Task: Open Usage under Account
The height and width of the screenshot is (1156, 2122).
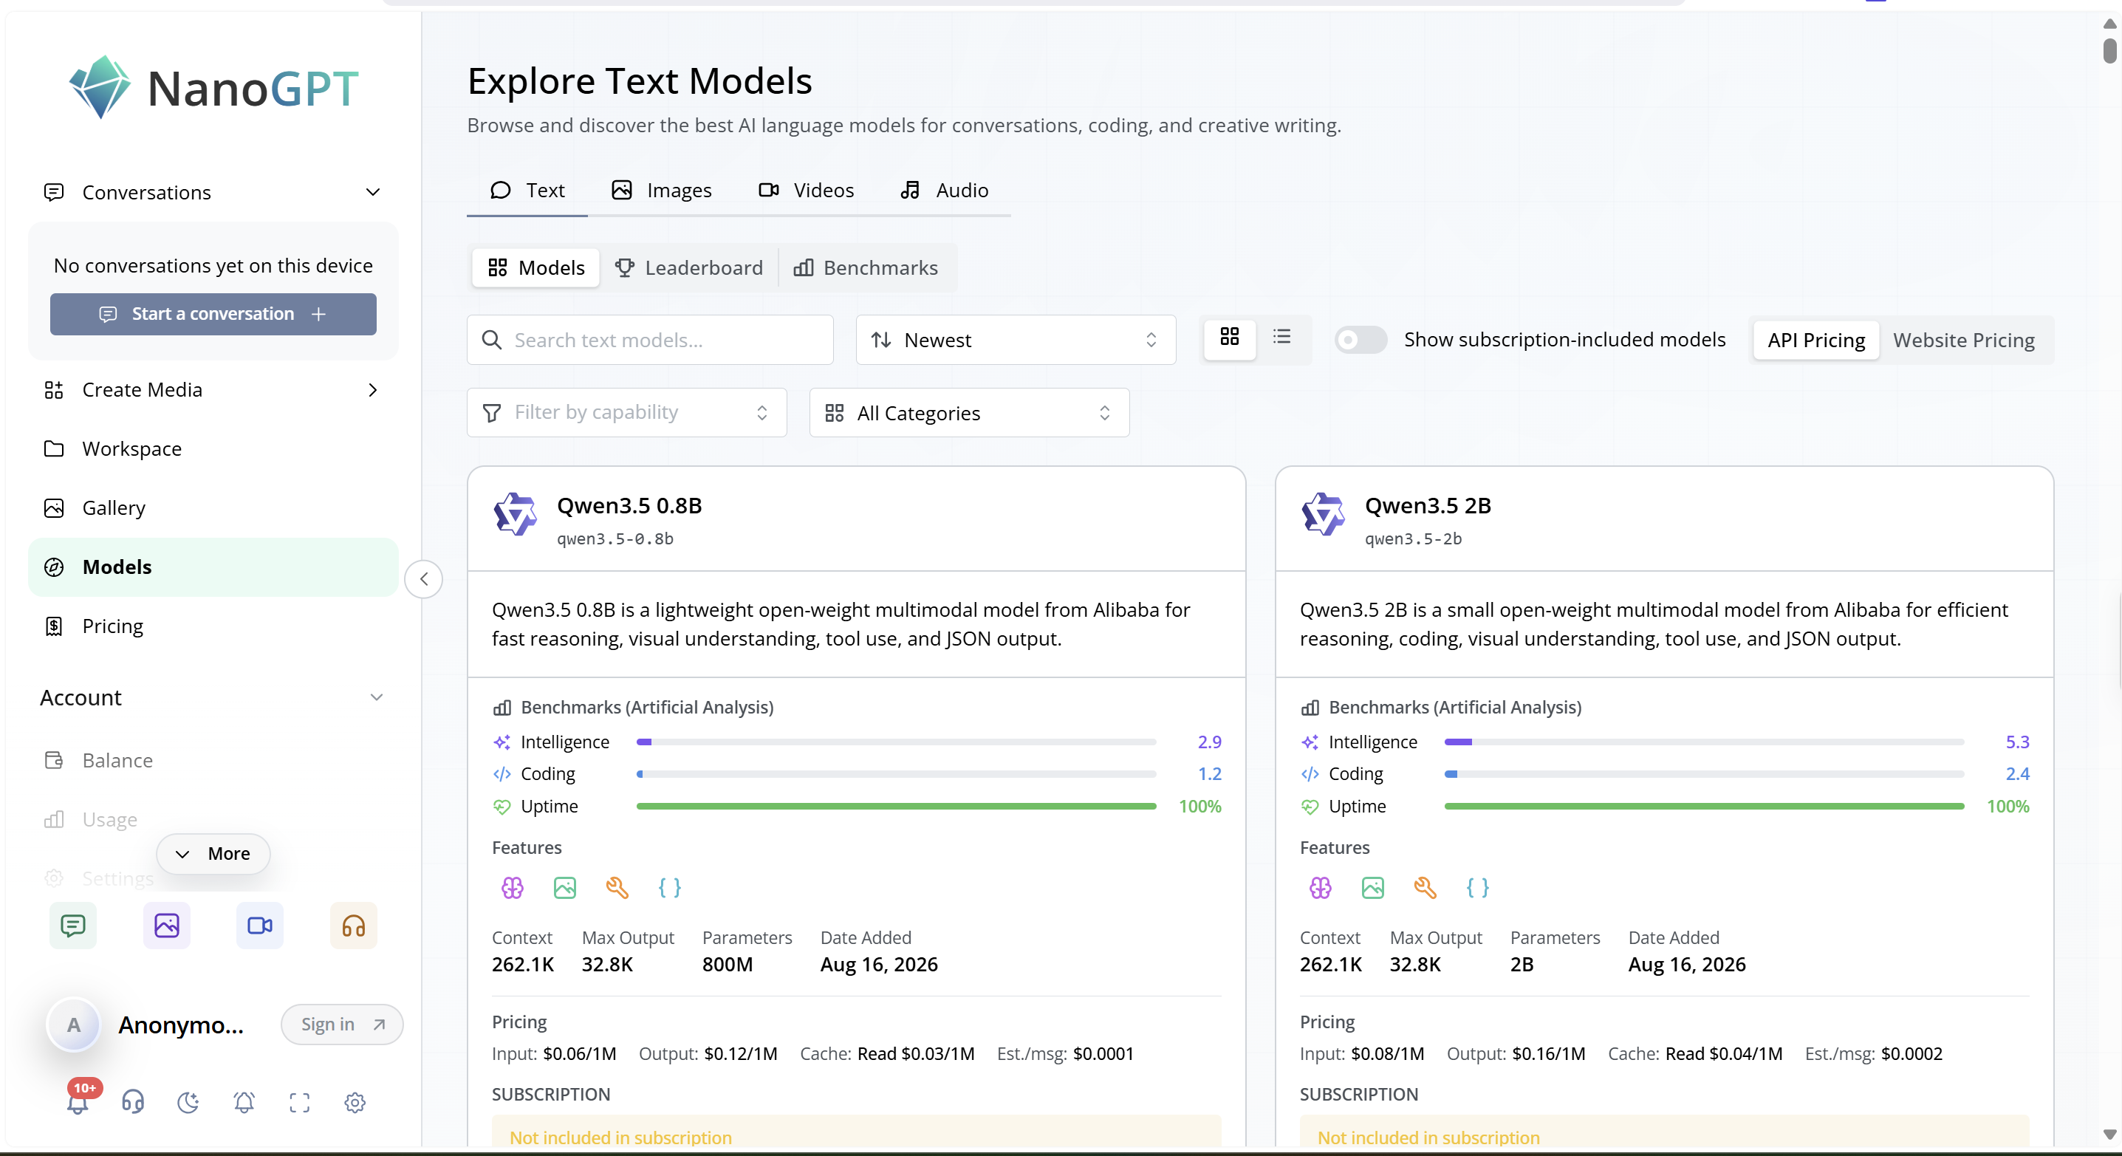Action: pyautogui.click(x=213, y=819)
